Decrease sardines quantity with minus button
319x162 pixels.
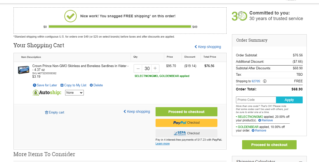pos(138,69)
